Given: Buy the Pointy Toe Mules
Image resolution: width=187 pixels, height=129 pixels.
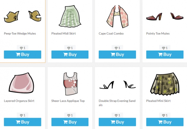Looking at the screenshot, I should coord(165,54).
